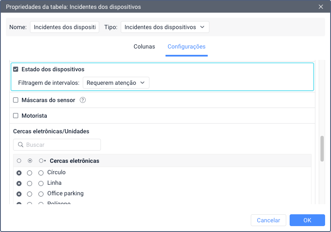Click the first header icon above the geofence list
The height and width of the screenshot is (232, 331).
(19, 161)
